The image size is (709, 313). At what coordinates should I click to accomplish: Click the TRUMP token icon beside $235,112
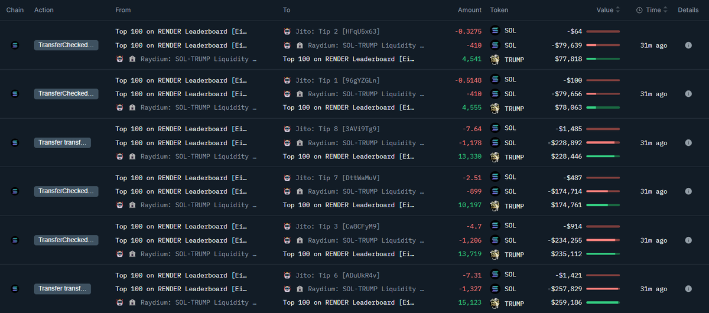point(495,254)
